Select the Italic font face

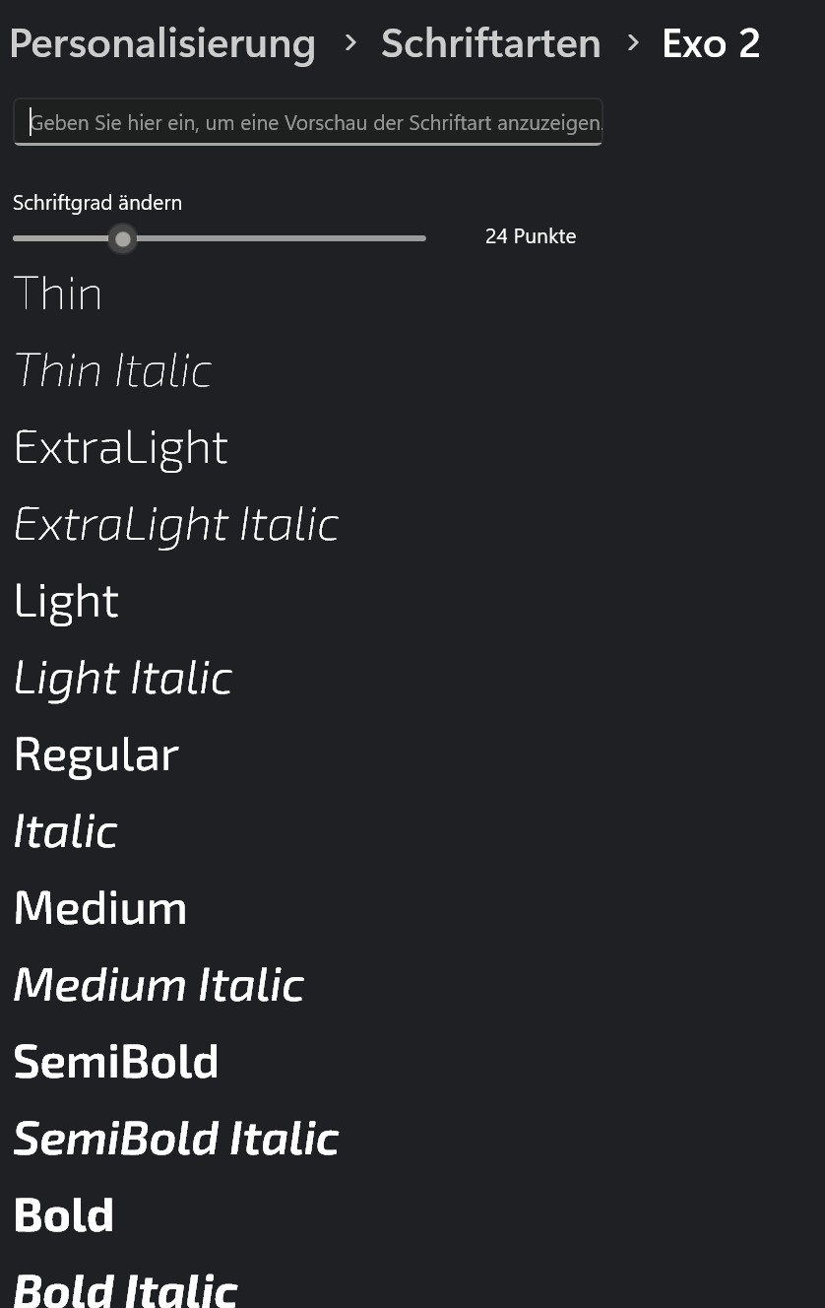(x=64, y=830)
